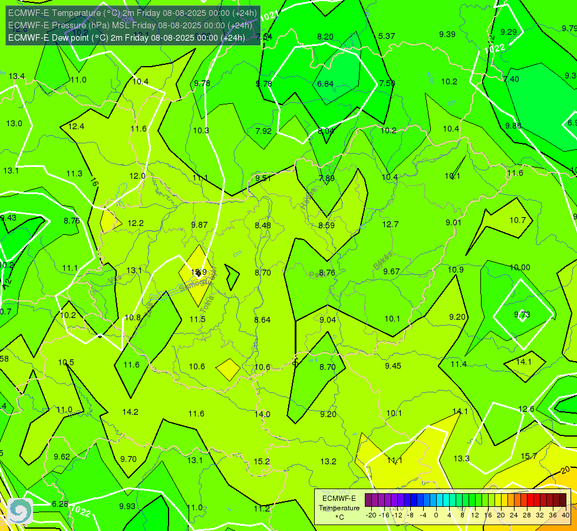Click the dew point value 12.2
Viewport: 577px width, 531px height.
[136, 223]
